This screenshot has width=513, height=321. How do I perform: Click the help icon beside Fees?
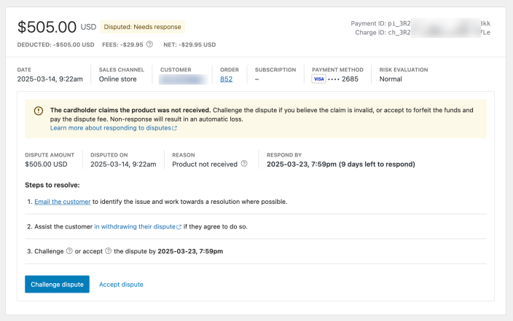(149, 44)
